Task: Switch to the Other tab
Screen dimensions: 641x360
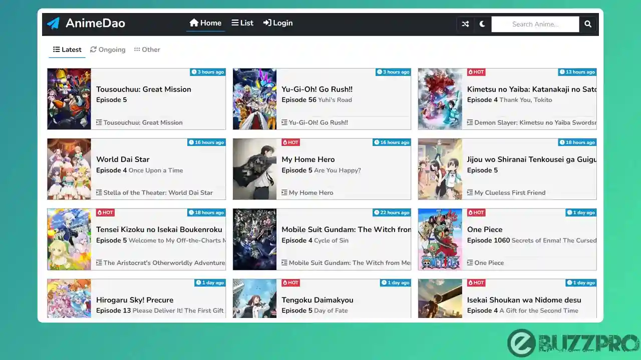Action: click(x=147, y=49)
